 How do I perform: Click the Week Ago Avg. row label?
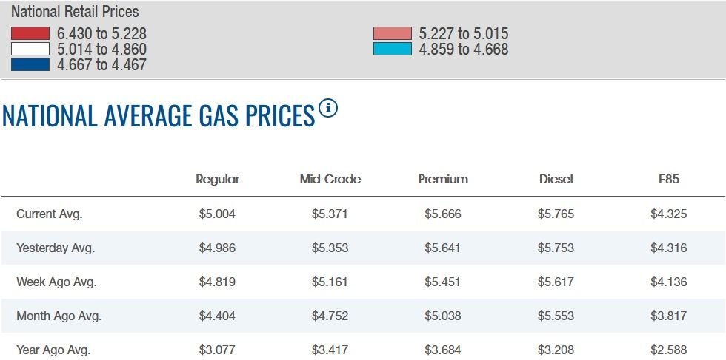(56, 282)
